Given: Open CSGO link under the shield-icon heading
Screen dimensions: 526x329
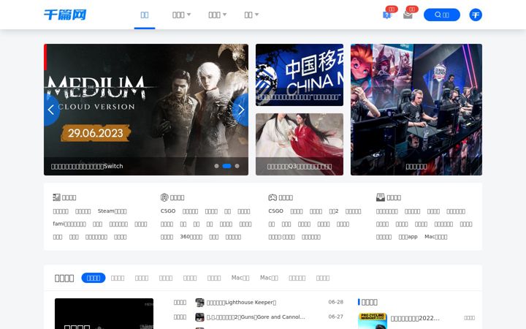Looking at the screenshot, I should [168, 211].
